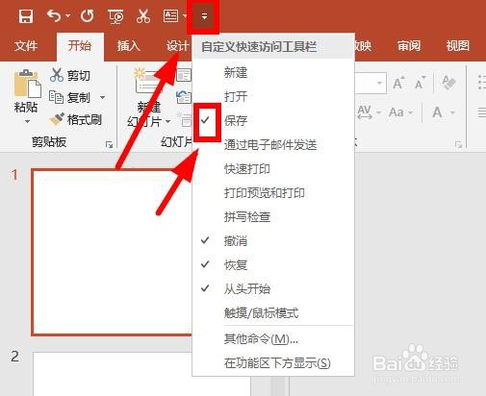Switch to the 插入 tab
This screenshot has width=486, height=396.
[x=129, y=46]
